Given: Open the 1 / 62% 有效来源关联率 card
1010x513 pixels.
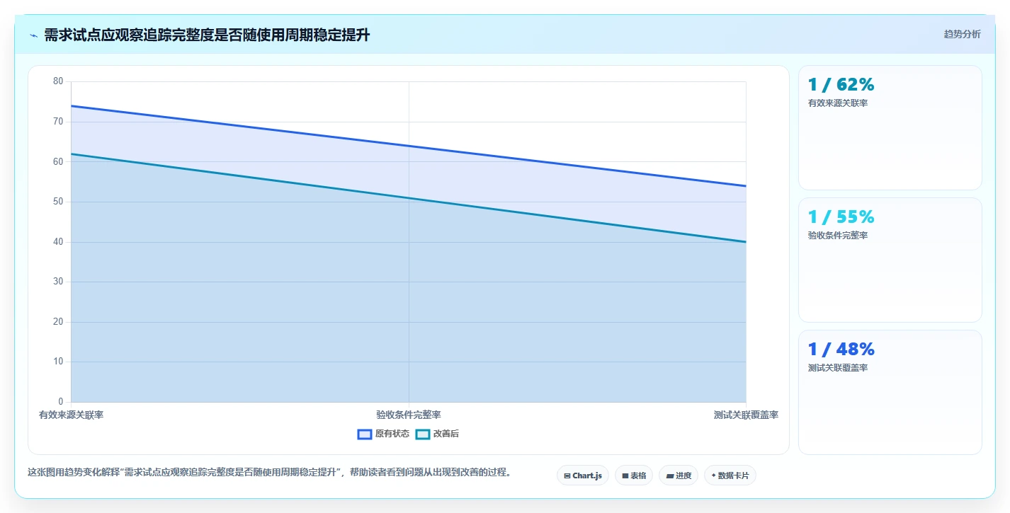Looking at the screenshot, I should click(890, 127).
